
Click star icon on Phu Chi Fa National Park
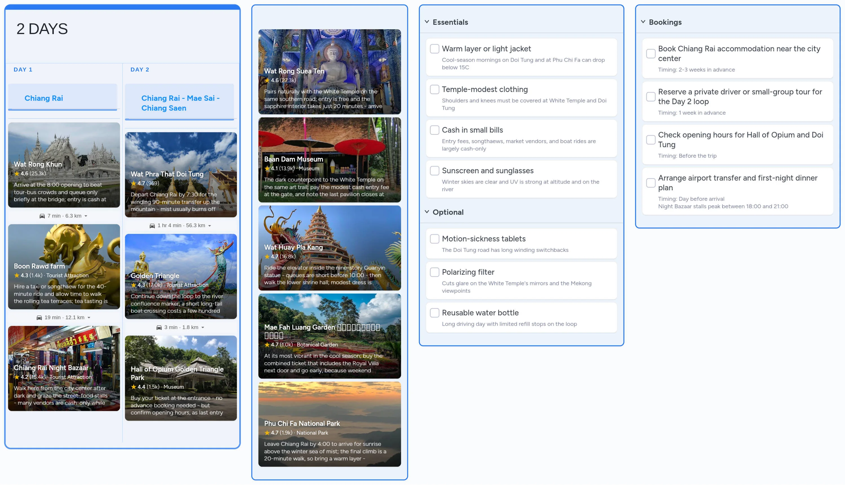coord(267,433)
